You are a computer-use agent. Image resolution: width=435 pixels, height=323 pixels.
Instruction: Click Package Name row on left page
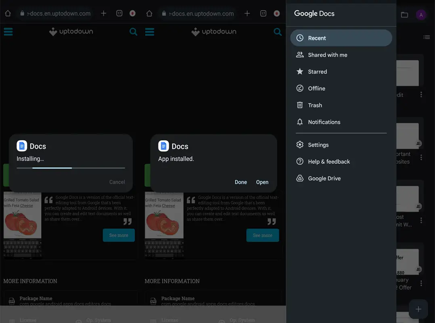[x=71, y=301]
